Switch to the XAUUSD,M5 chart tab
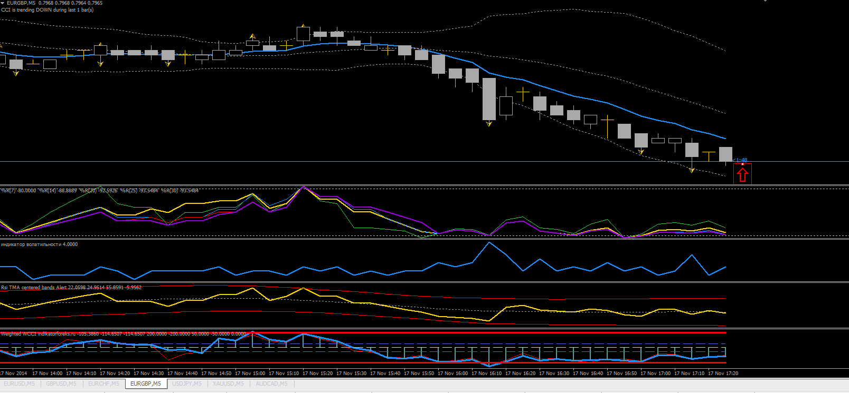The width and height of the screenshot is (849, 393). click(229, 384)
